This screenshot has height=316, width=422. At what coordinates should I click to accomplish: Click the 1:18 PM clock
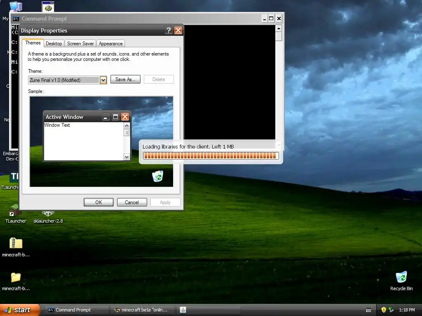407,310
